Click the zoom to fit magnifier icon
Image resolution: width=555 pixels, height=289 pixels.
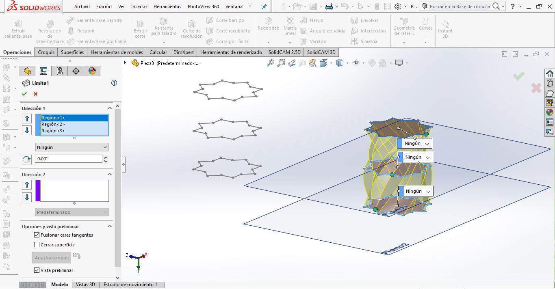pos(271,63)
